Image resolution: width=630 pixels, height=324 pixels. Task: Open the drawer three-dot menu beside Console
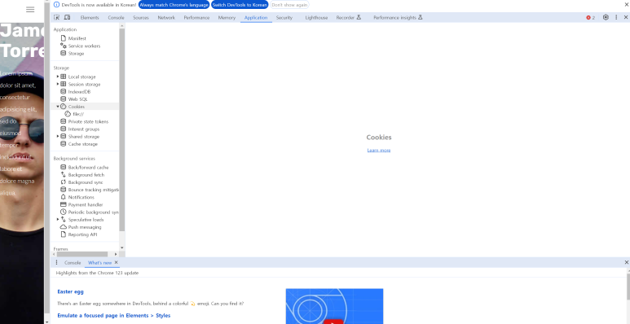(56, 263)
